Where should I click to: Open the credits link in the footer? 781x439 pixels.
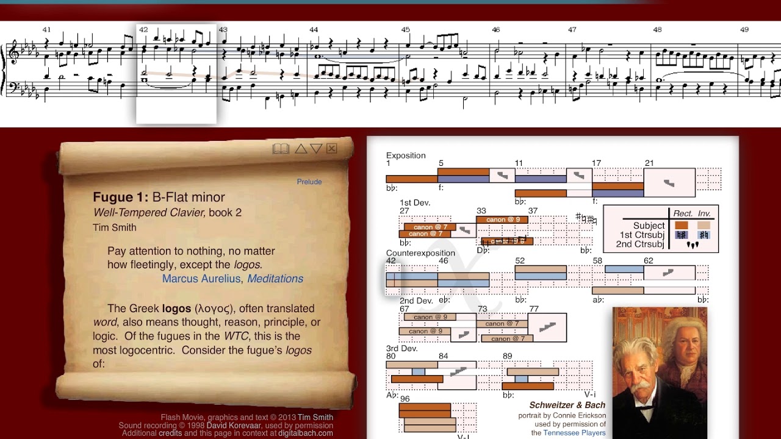click(x=170, y=434)
